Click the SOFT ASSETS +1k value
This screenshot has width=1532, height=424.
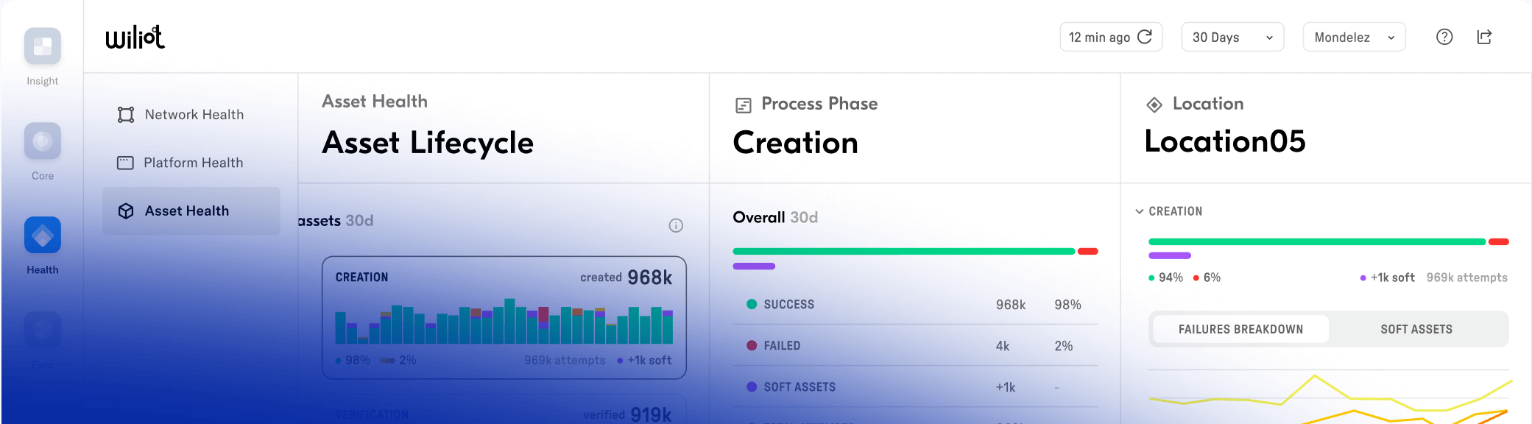point(1006,387)
